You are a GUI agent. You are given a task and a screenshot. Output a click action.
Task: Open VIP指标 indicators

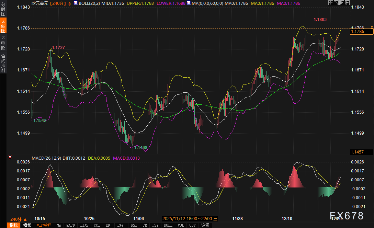(44, 225)
